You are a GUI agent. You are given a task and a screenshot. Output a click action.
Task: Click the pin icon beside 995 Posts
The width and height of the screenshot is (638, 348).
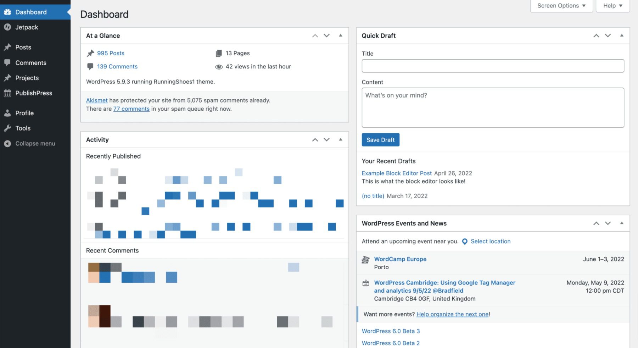click(90, 53)
